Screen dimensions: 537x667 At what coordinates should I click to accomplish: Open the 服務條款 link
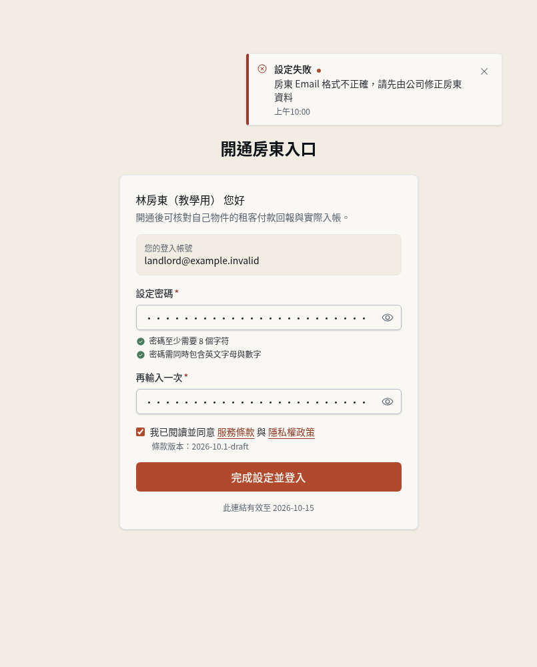[235, 433]
